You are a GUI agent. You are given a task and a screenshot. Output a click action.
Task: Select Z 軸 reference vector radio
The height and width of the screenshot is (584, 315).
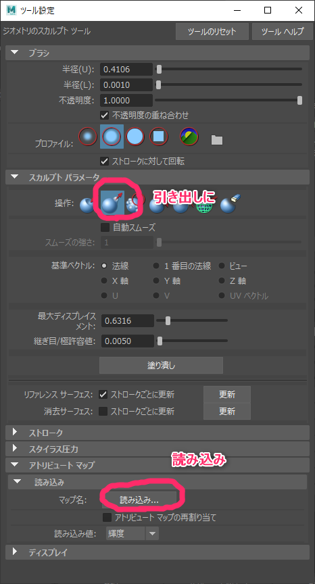(222, 281)
